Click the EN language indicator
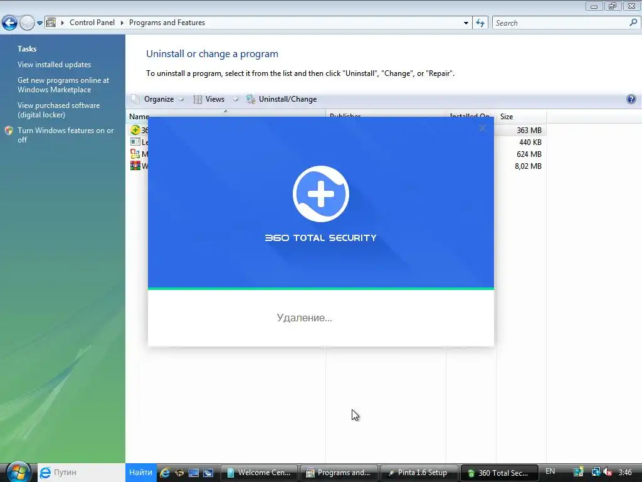This screenshot has height=482, width=642. click(550, 471)
